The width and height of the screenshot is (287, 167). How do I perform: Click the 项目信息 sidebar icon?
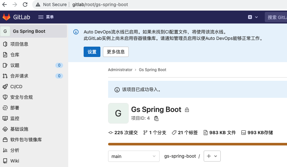click(5, 44)
